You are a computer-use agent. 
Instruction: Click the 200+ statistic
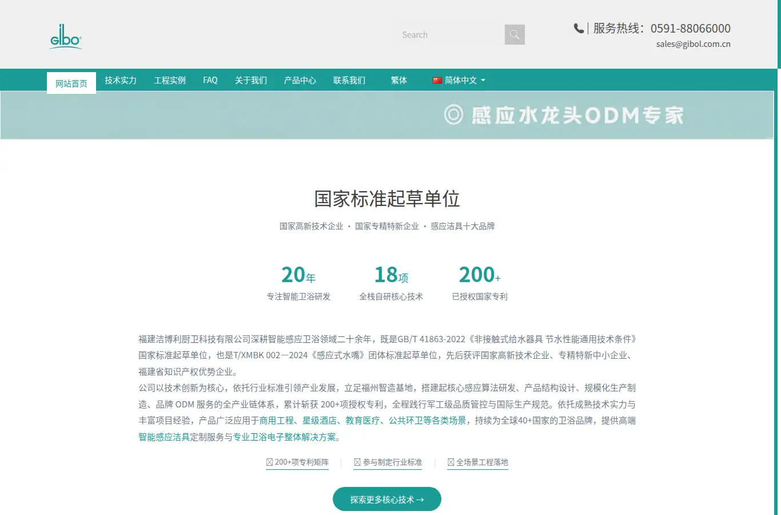coord(480,275)
